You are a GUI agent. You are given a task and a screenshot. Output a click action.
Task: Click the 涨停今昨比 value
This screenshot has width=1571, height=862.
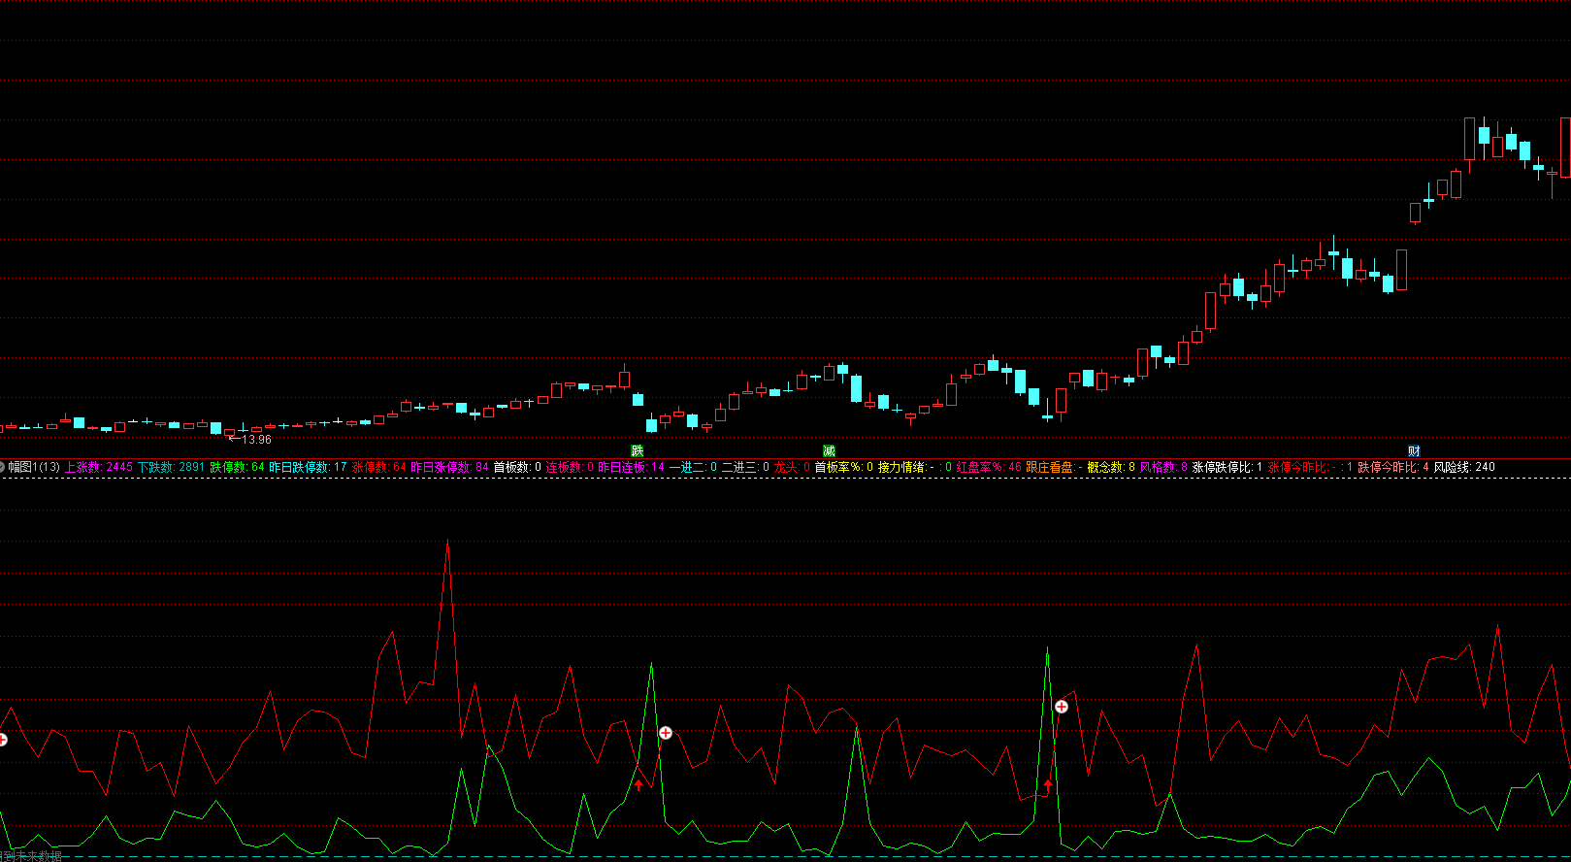1310,467
